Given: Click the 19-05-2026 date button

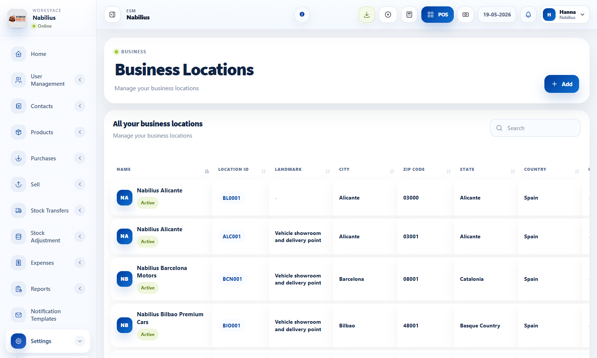Looking at the screenshot, I should click(x=497, y=15).
